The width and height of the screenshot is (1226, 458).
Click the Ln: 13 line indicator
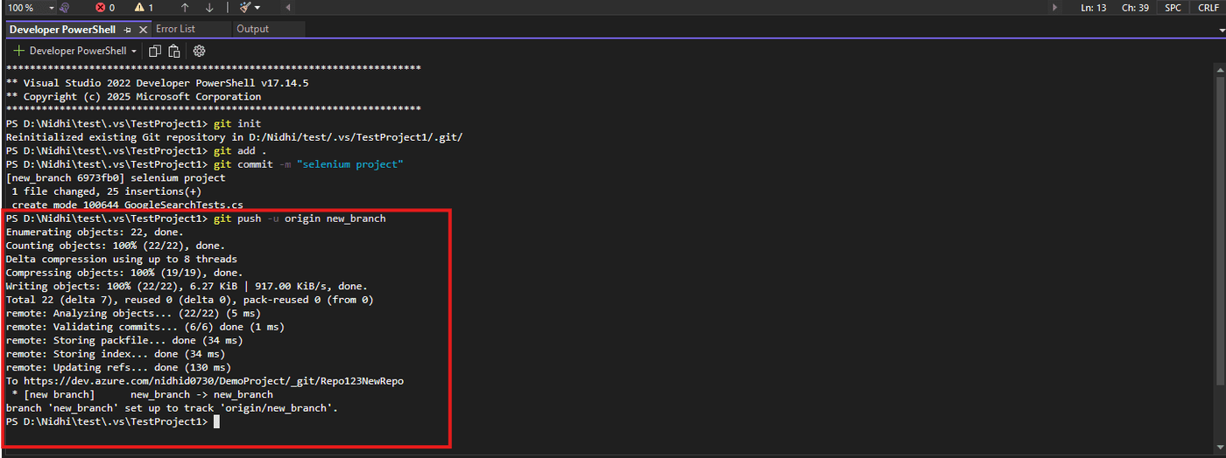pos(1093,7)
